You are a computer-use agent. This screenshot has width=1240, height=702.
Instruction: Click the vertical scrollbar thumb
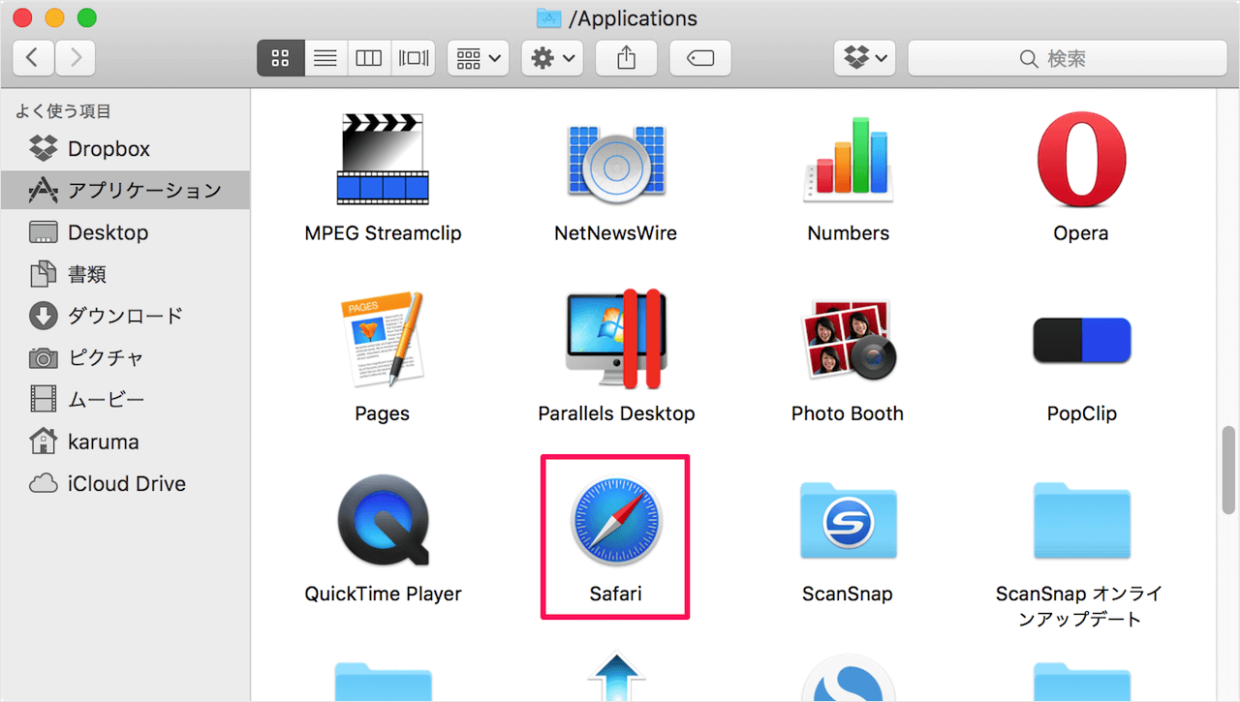[1229, 470]
